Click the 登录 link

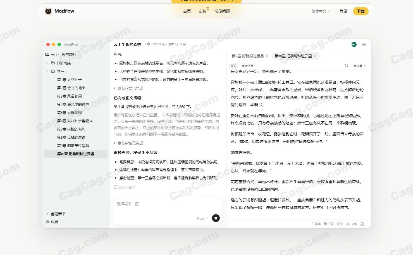[x=343, y=11]
